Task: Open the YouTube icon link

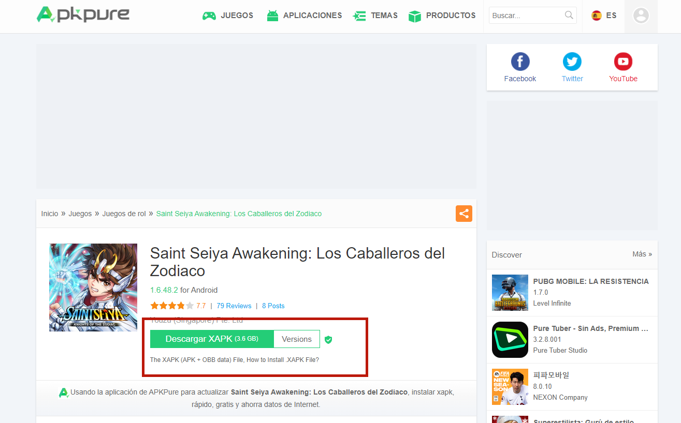Action: point(623,62)
